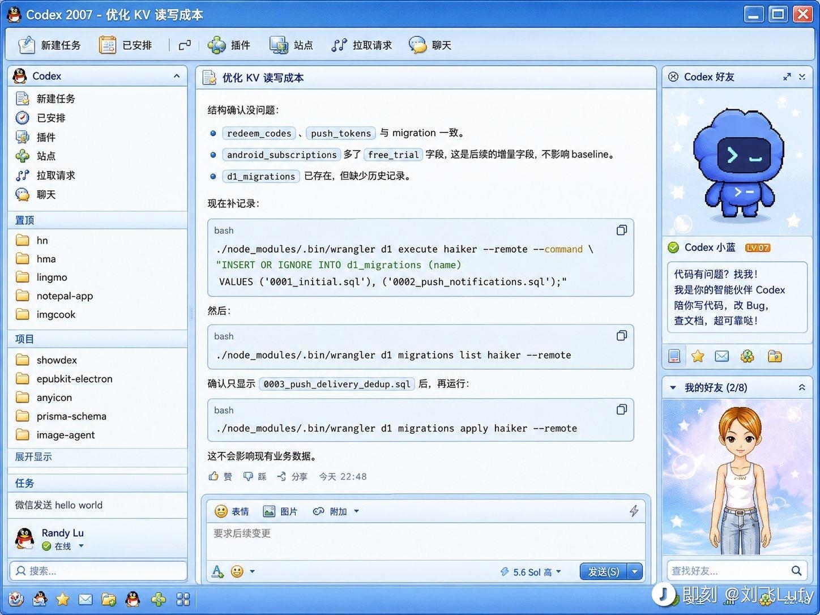Click the 展开显示 link
The height and width of the screenshot is (615, 820).
[x=33, y=456]
